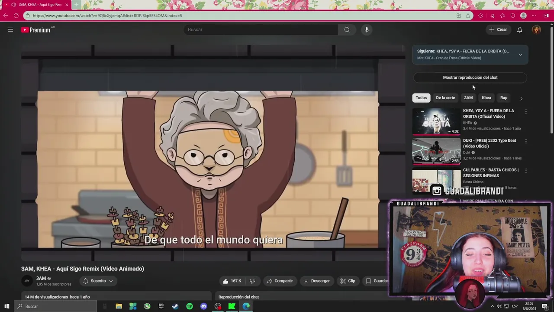Open the browser favorites list icon

coord(502,16)
